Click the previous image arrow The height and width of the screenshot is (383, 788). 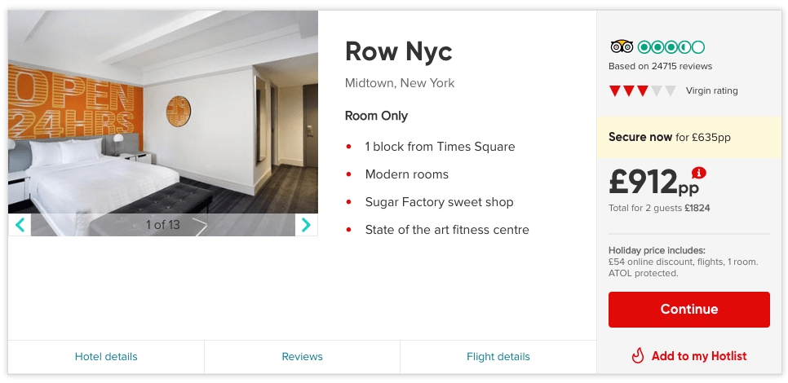point(20,225)
